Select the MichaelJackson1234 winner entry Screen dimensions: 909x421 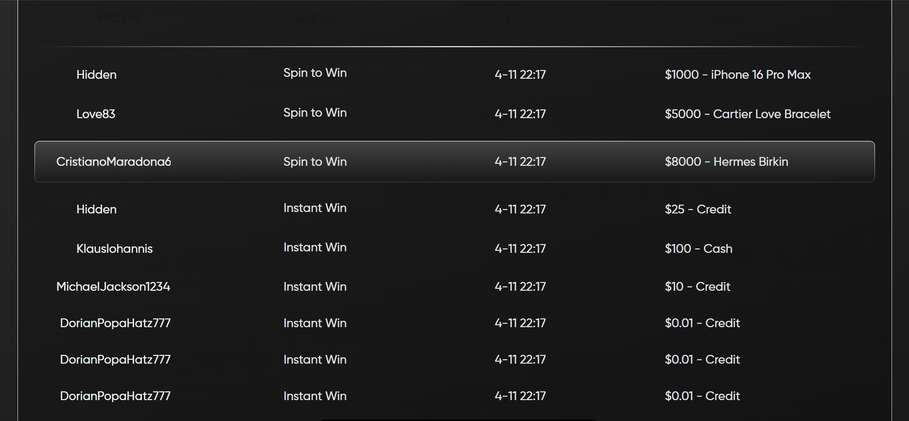coord(113,286)
